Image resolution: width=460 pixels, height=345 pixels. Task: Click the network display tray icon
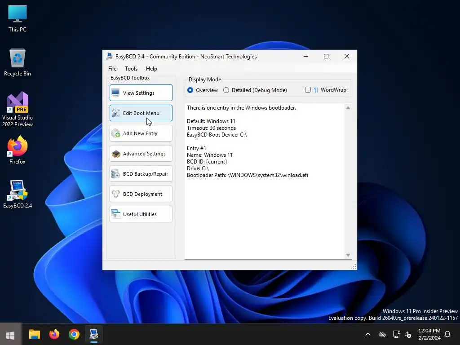[396, 334]
